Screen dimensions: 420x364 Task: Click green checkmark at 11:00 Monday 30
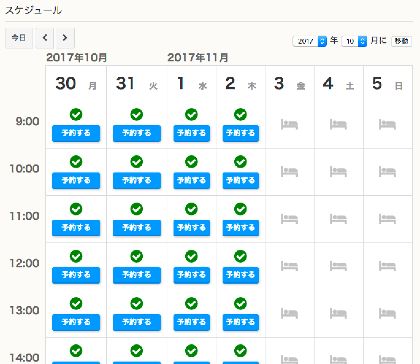pos(76,209)
